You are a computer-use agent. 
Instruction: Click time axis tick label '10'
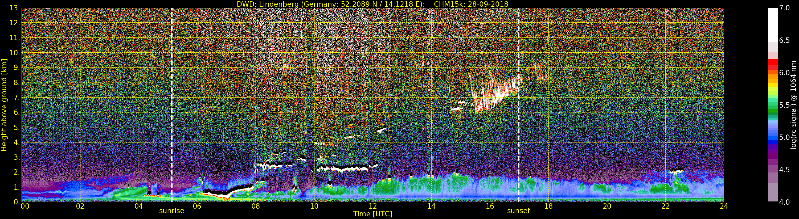pyautogui.click(x=314, y=206)
